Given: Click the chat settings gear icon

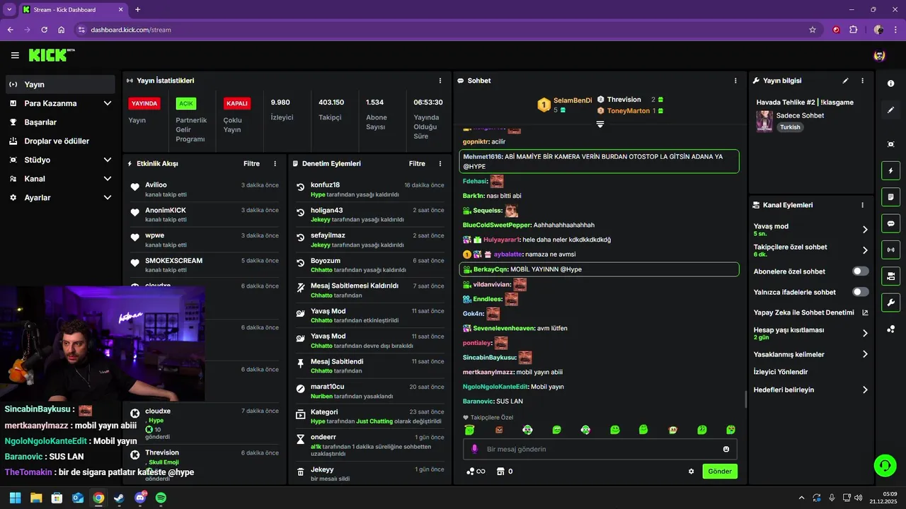Looking at the screenshot, I should (691, 472).
